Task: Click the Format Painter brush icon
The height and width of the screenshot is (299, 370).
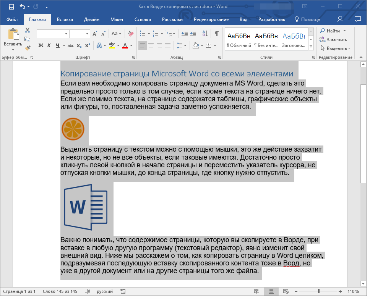Action: 28,48
